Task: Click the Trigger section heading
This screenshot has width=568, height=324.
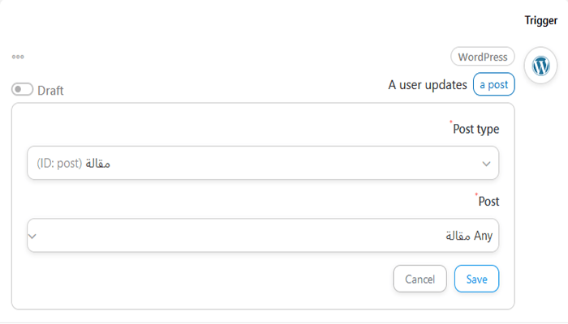Action: click(x=540, y=21)
